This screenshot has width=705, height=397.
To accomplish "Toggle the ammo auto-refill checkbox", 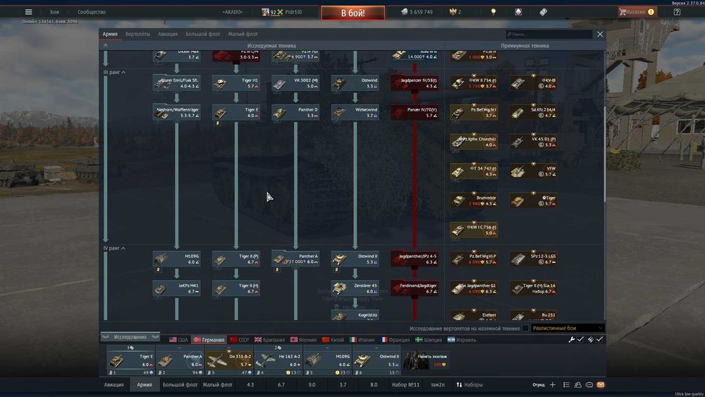I will 599,339.
